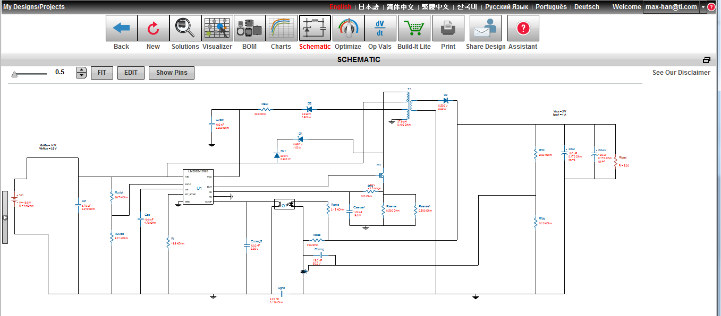Switch language to 한국어
This screenshot has height=316, width=721.
[467, 7]
